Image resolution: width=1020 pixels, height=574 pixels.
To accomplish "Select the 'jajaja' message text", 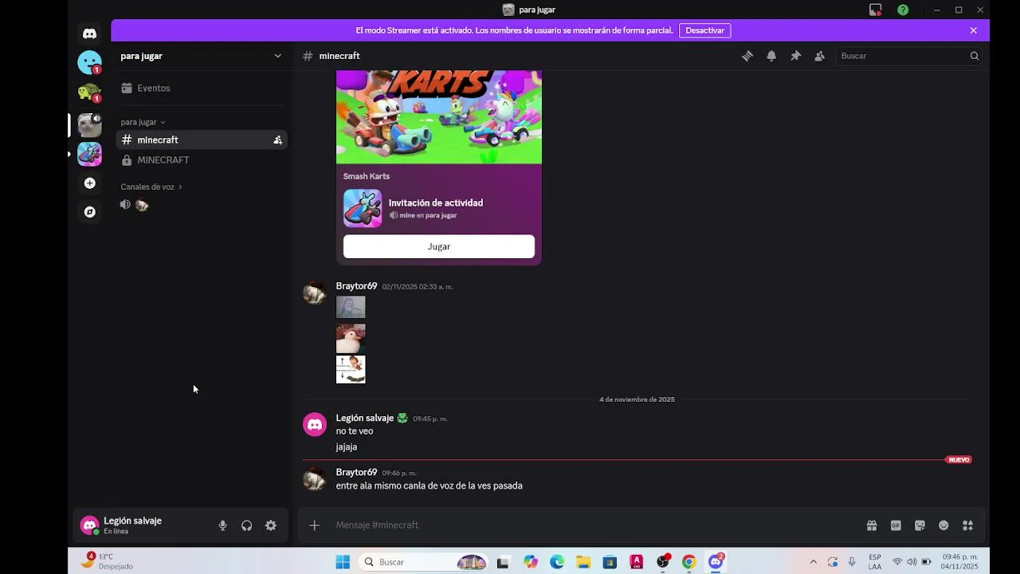I will (347, 447).
